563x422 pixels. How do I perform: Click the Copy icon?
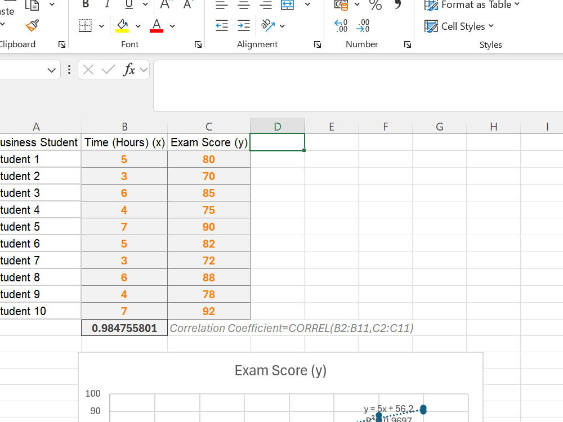[32, 5]
